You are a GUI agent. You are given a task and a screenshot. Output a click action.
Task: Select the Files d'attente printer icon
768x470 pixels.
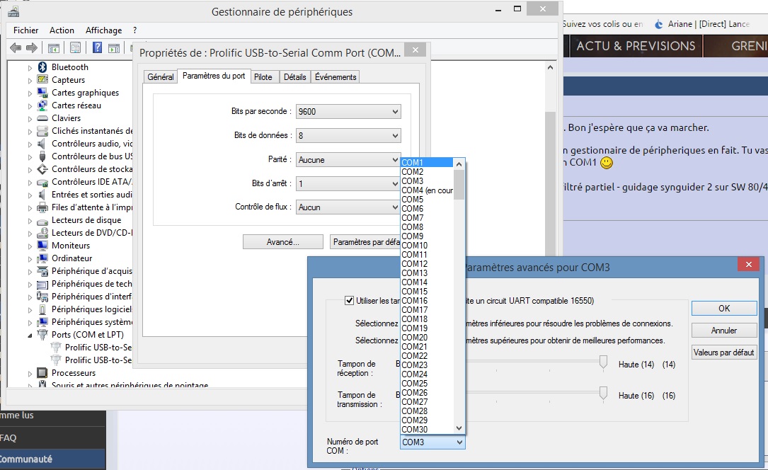tap(42, 207)
